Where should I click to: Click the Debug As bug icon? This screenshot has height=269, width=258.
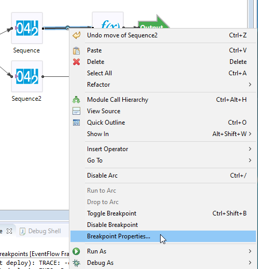[76, 263]
